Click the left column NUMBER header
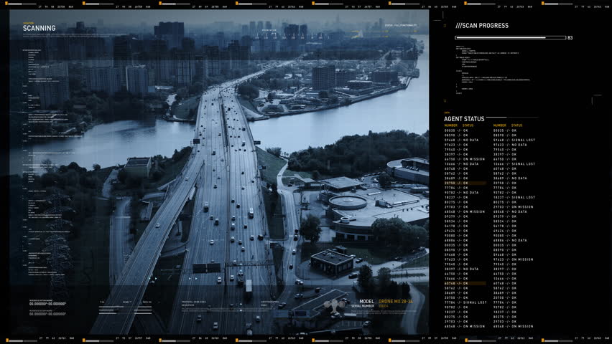 coord(451,125)
